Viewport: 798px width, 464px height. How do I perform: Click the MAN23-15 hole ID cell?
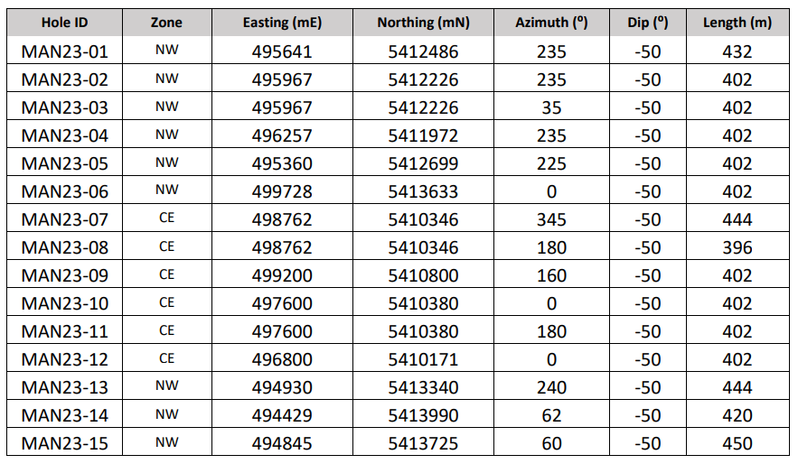65,442
